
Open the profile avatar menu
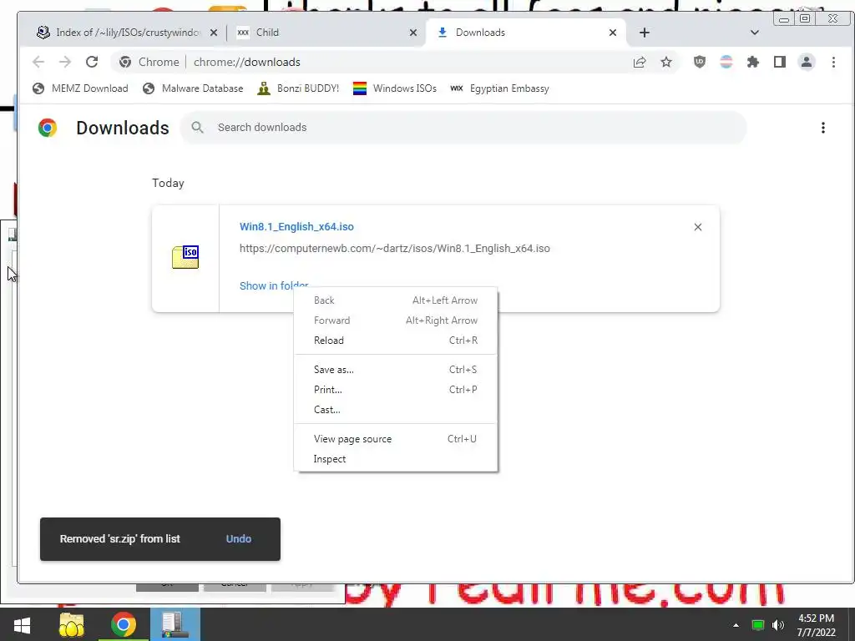click(x=807, y=62)
